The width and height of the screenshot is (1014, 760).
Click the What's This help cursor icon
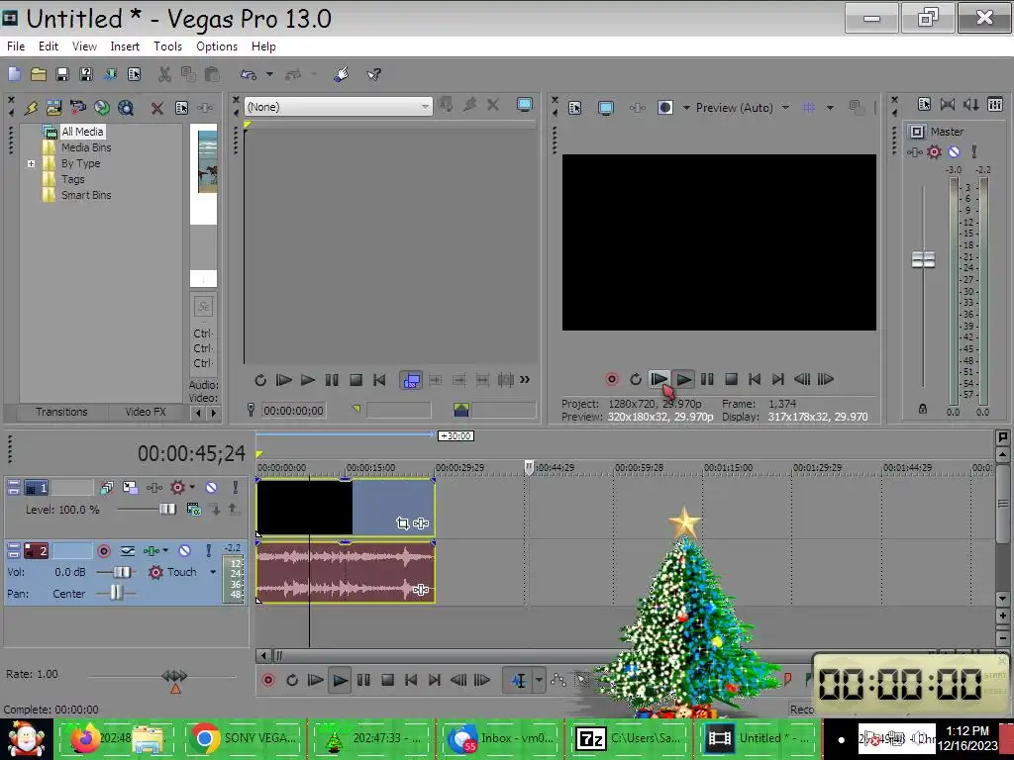point(373,74)
